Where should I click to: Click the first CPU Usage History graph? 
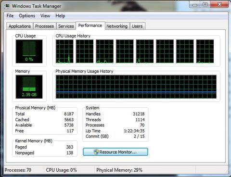tap(64, 51)
